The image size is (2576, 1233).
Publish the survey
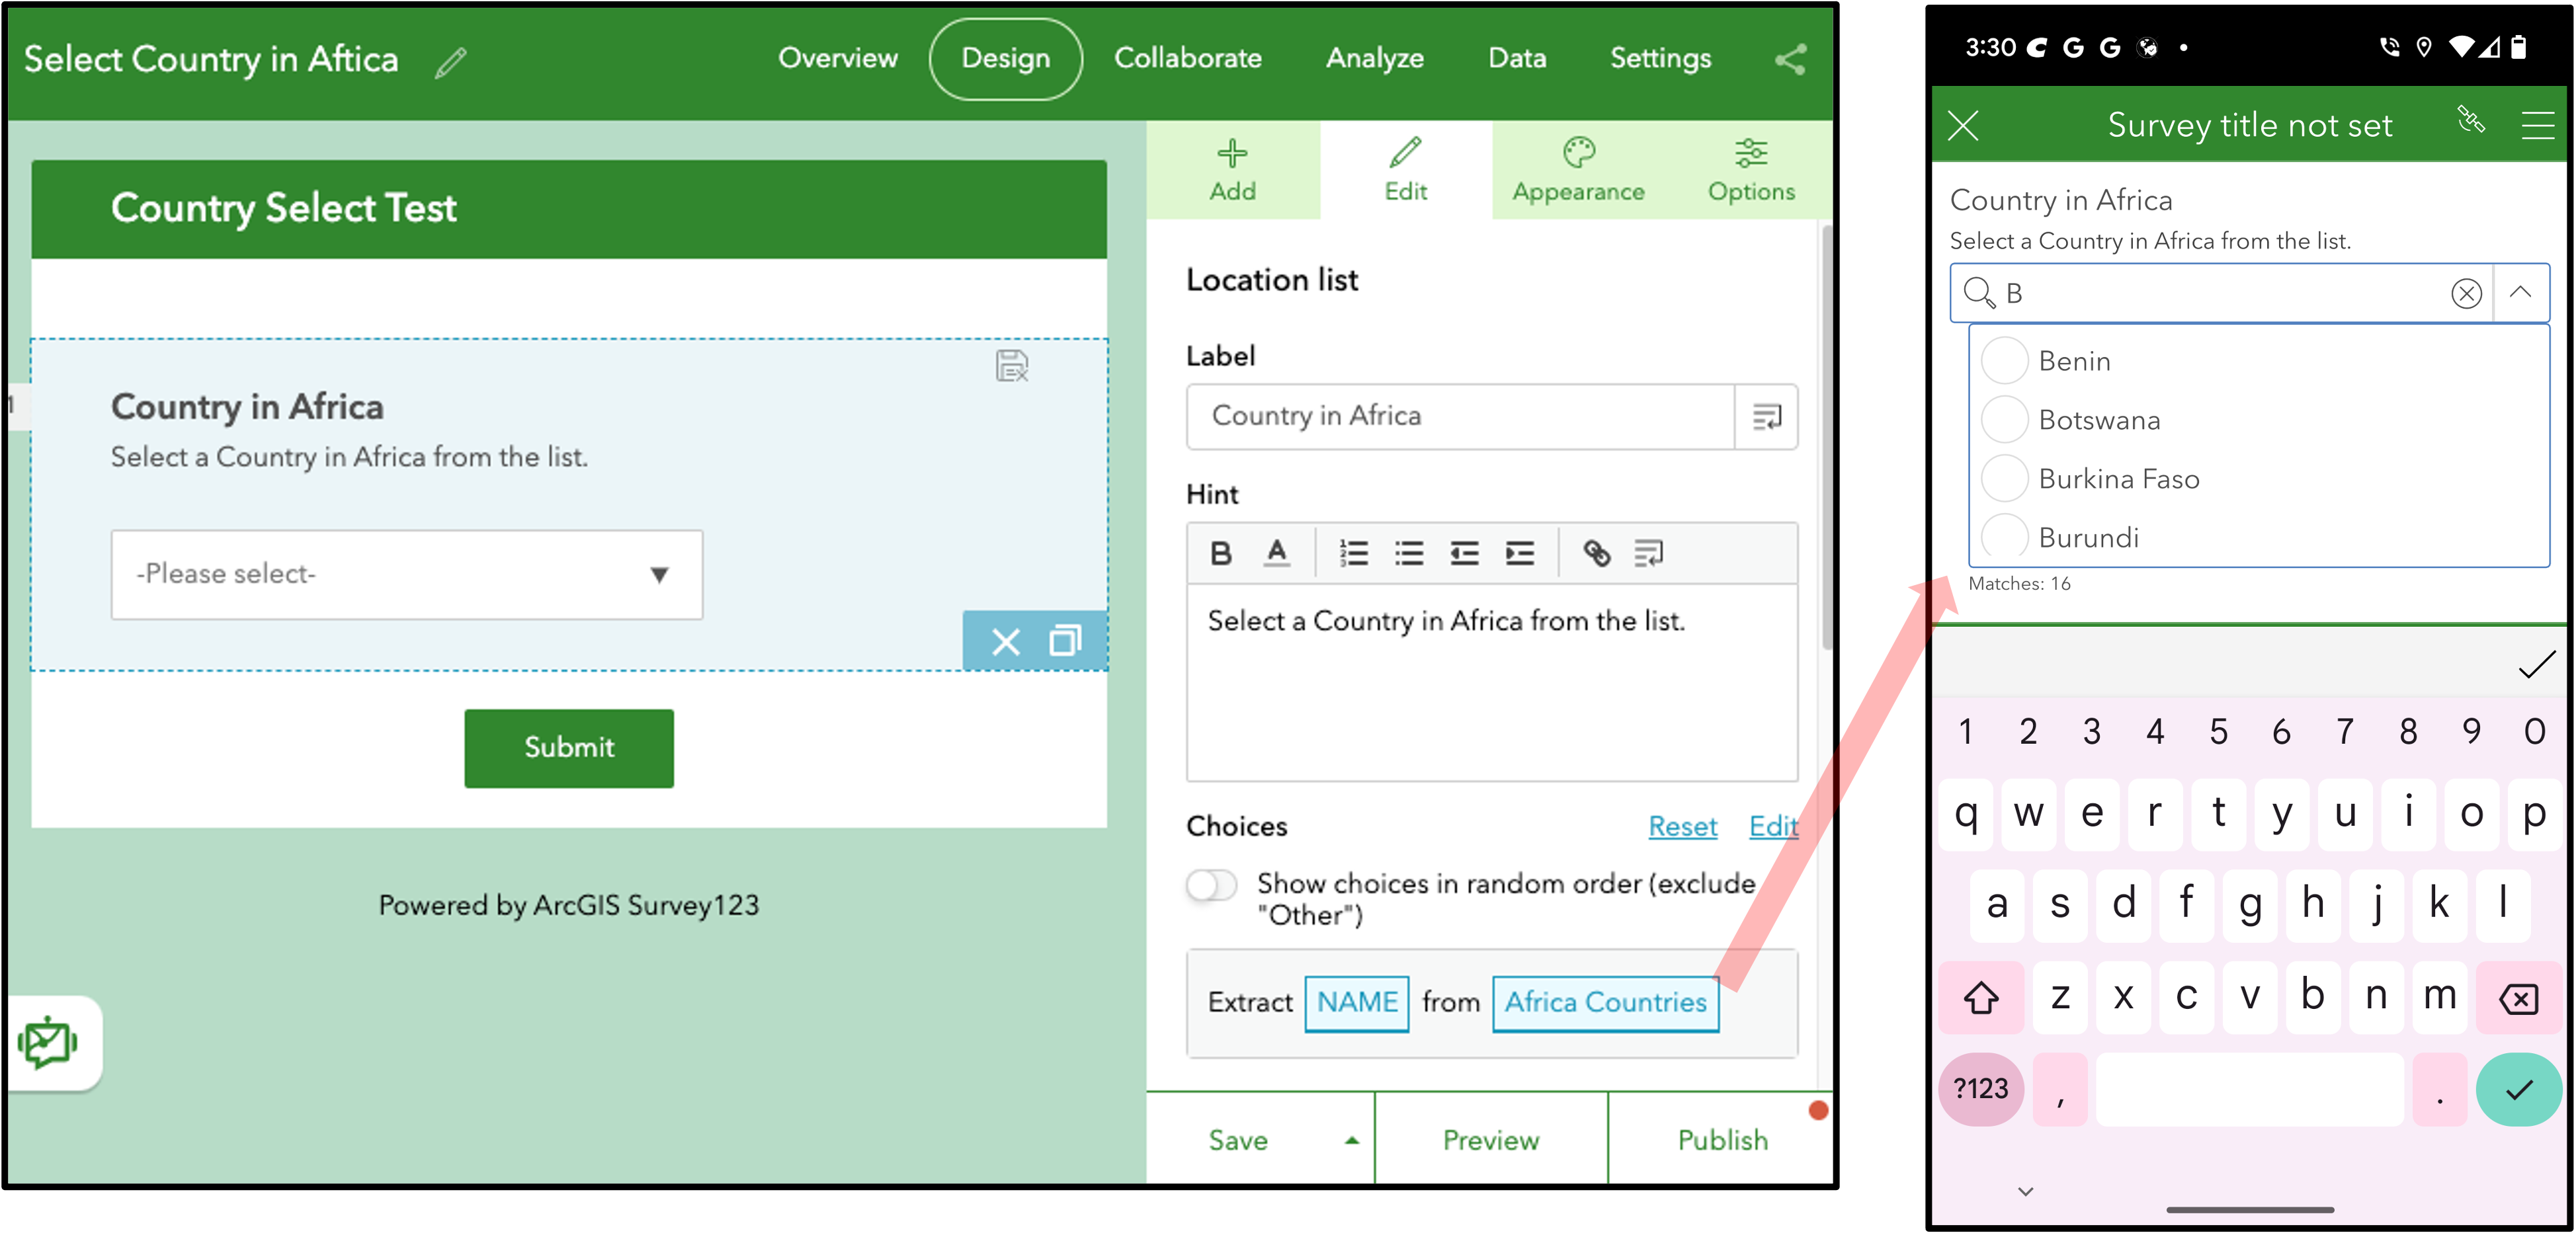(x=1722, y=1140)
